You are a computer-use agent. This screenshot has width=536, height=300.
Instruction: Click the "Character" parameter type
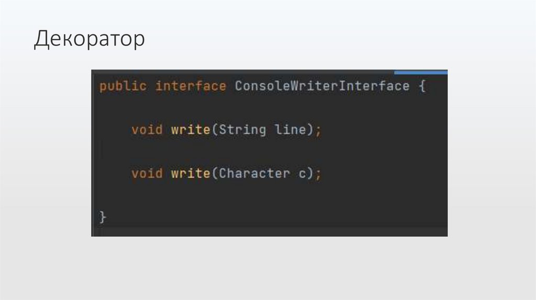tap(254, 173)
